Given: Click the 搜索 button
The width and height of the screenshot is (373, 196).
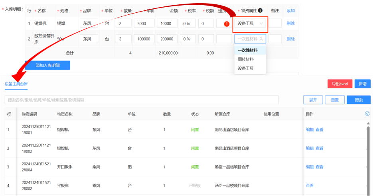Looking at the screenshot, I should [358, 100].
